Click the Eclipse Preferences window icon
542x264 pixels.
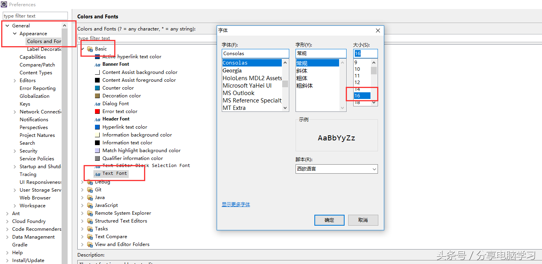pos(4,4)
